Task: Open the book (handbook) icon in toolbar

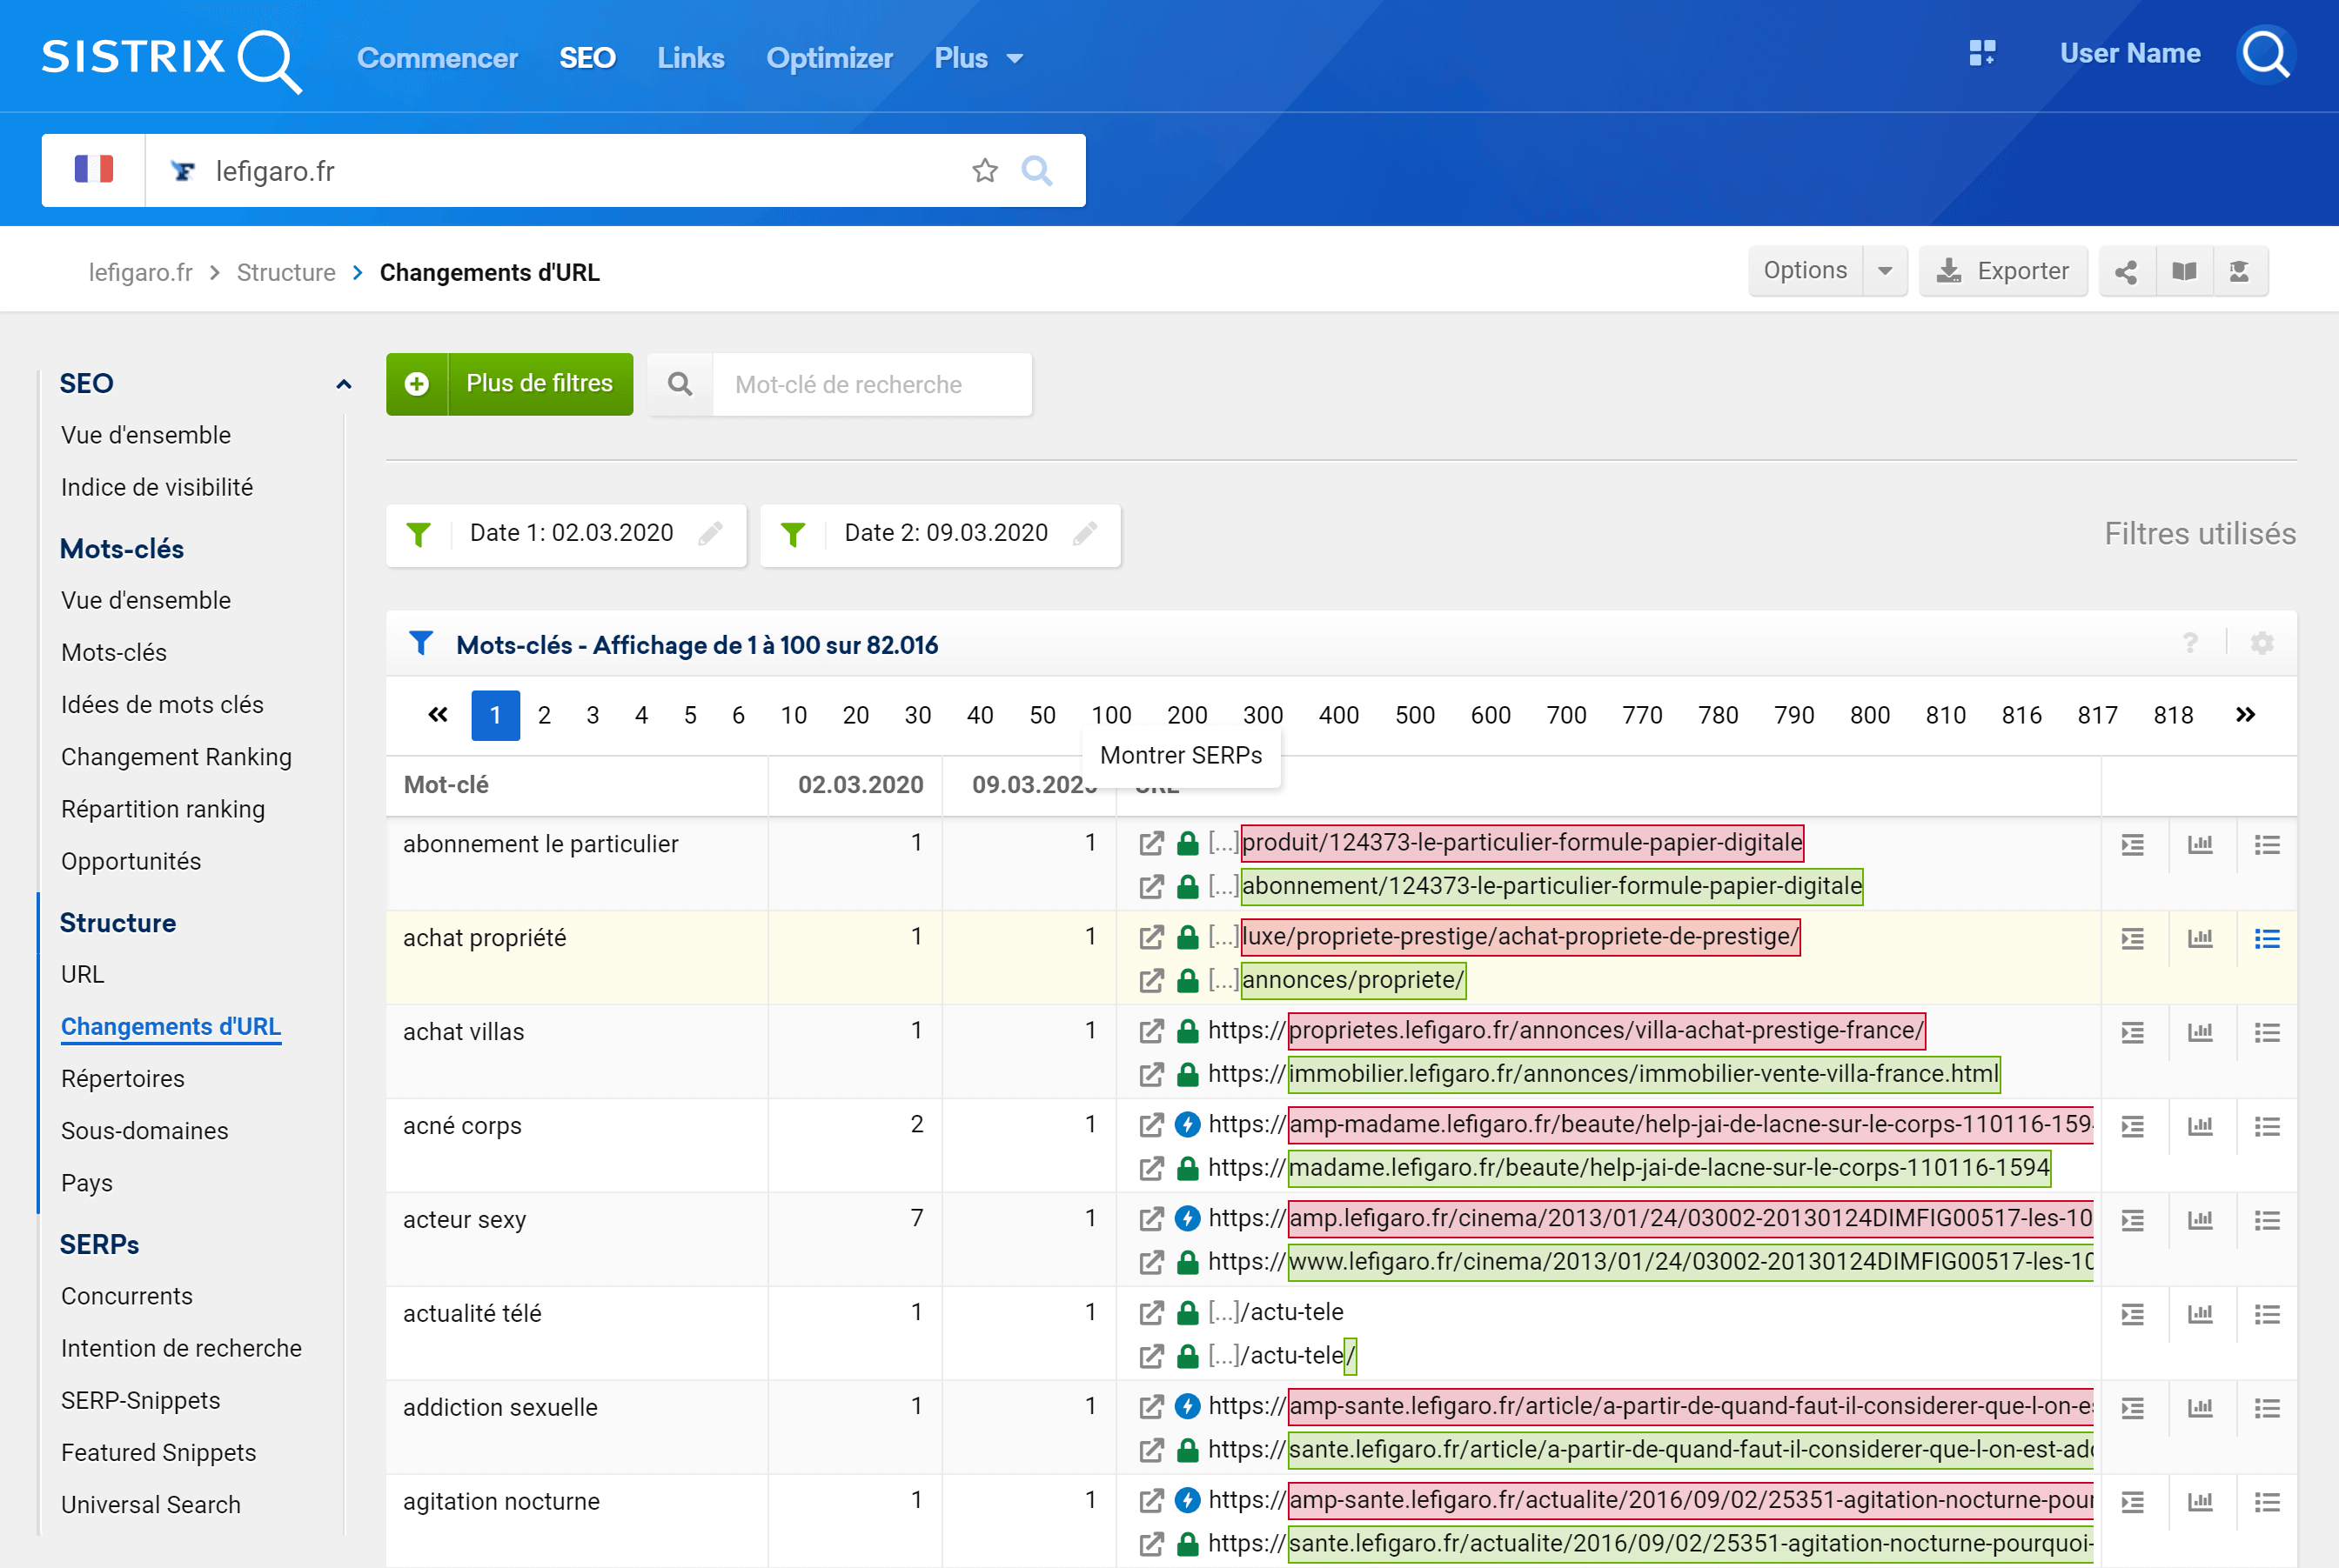Action: point(2184,272)
